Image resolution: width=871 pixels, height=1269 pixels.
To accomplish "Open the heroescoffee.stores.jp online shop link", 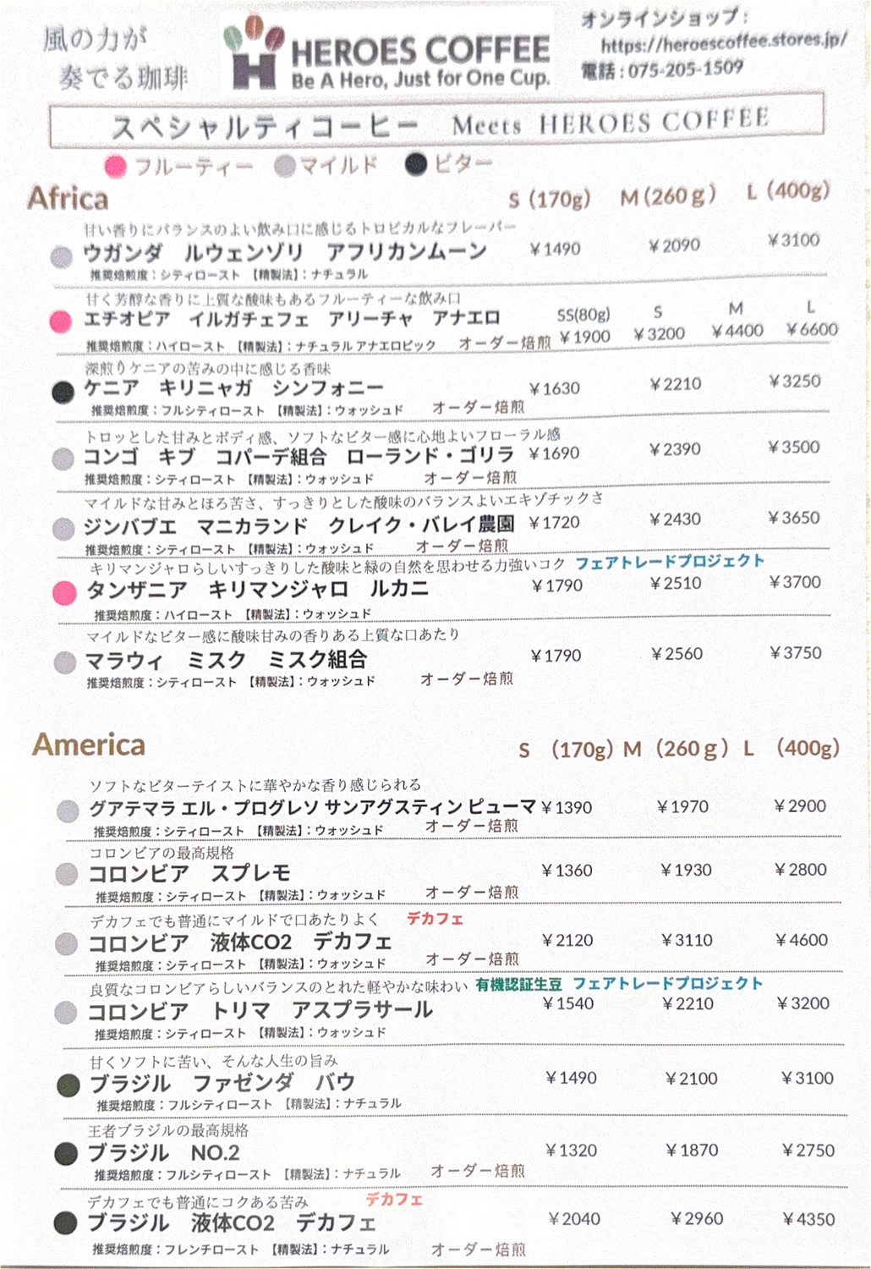I will pyautogui.click(x=724, y=42).
